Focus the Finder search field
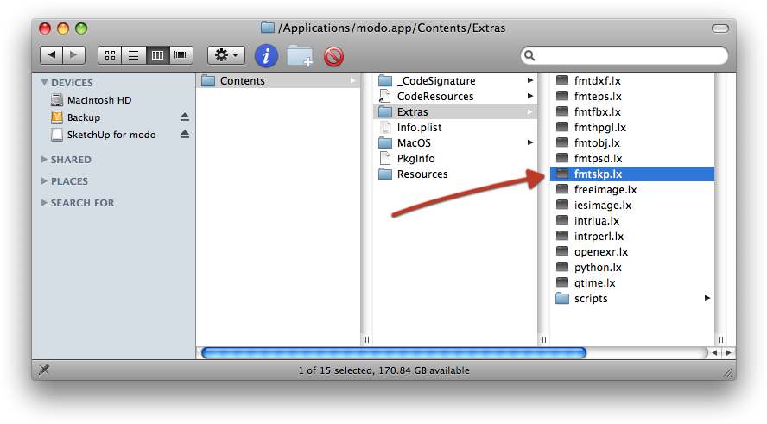The height and width of the screenshot is (424, 767). pos(624,55)
